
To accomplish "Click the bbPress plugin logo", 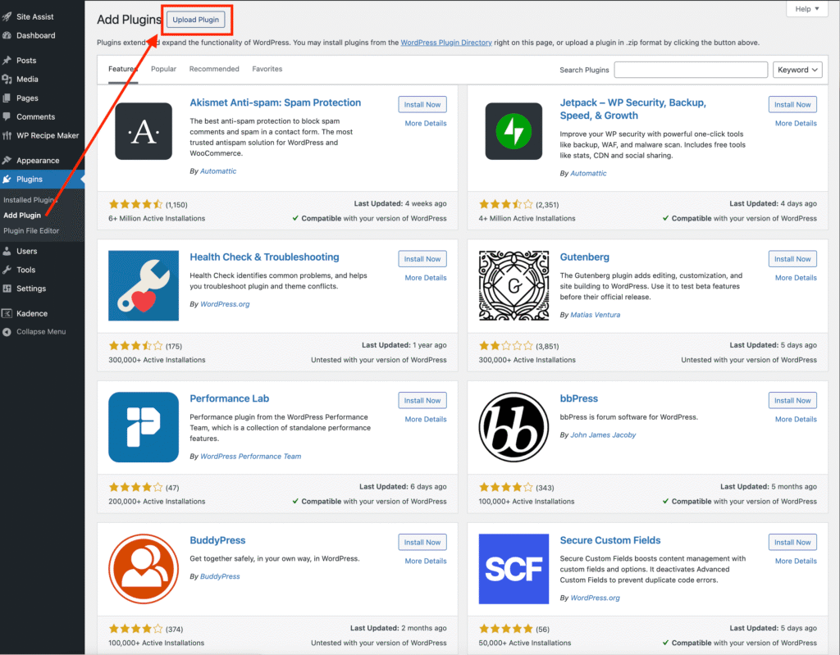I will pos(514,427).
